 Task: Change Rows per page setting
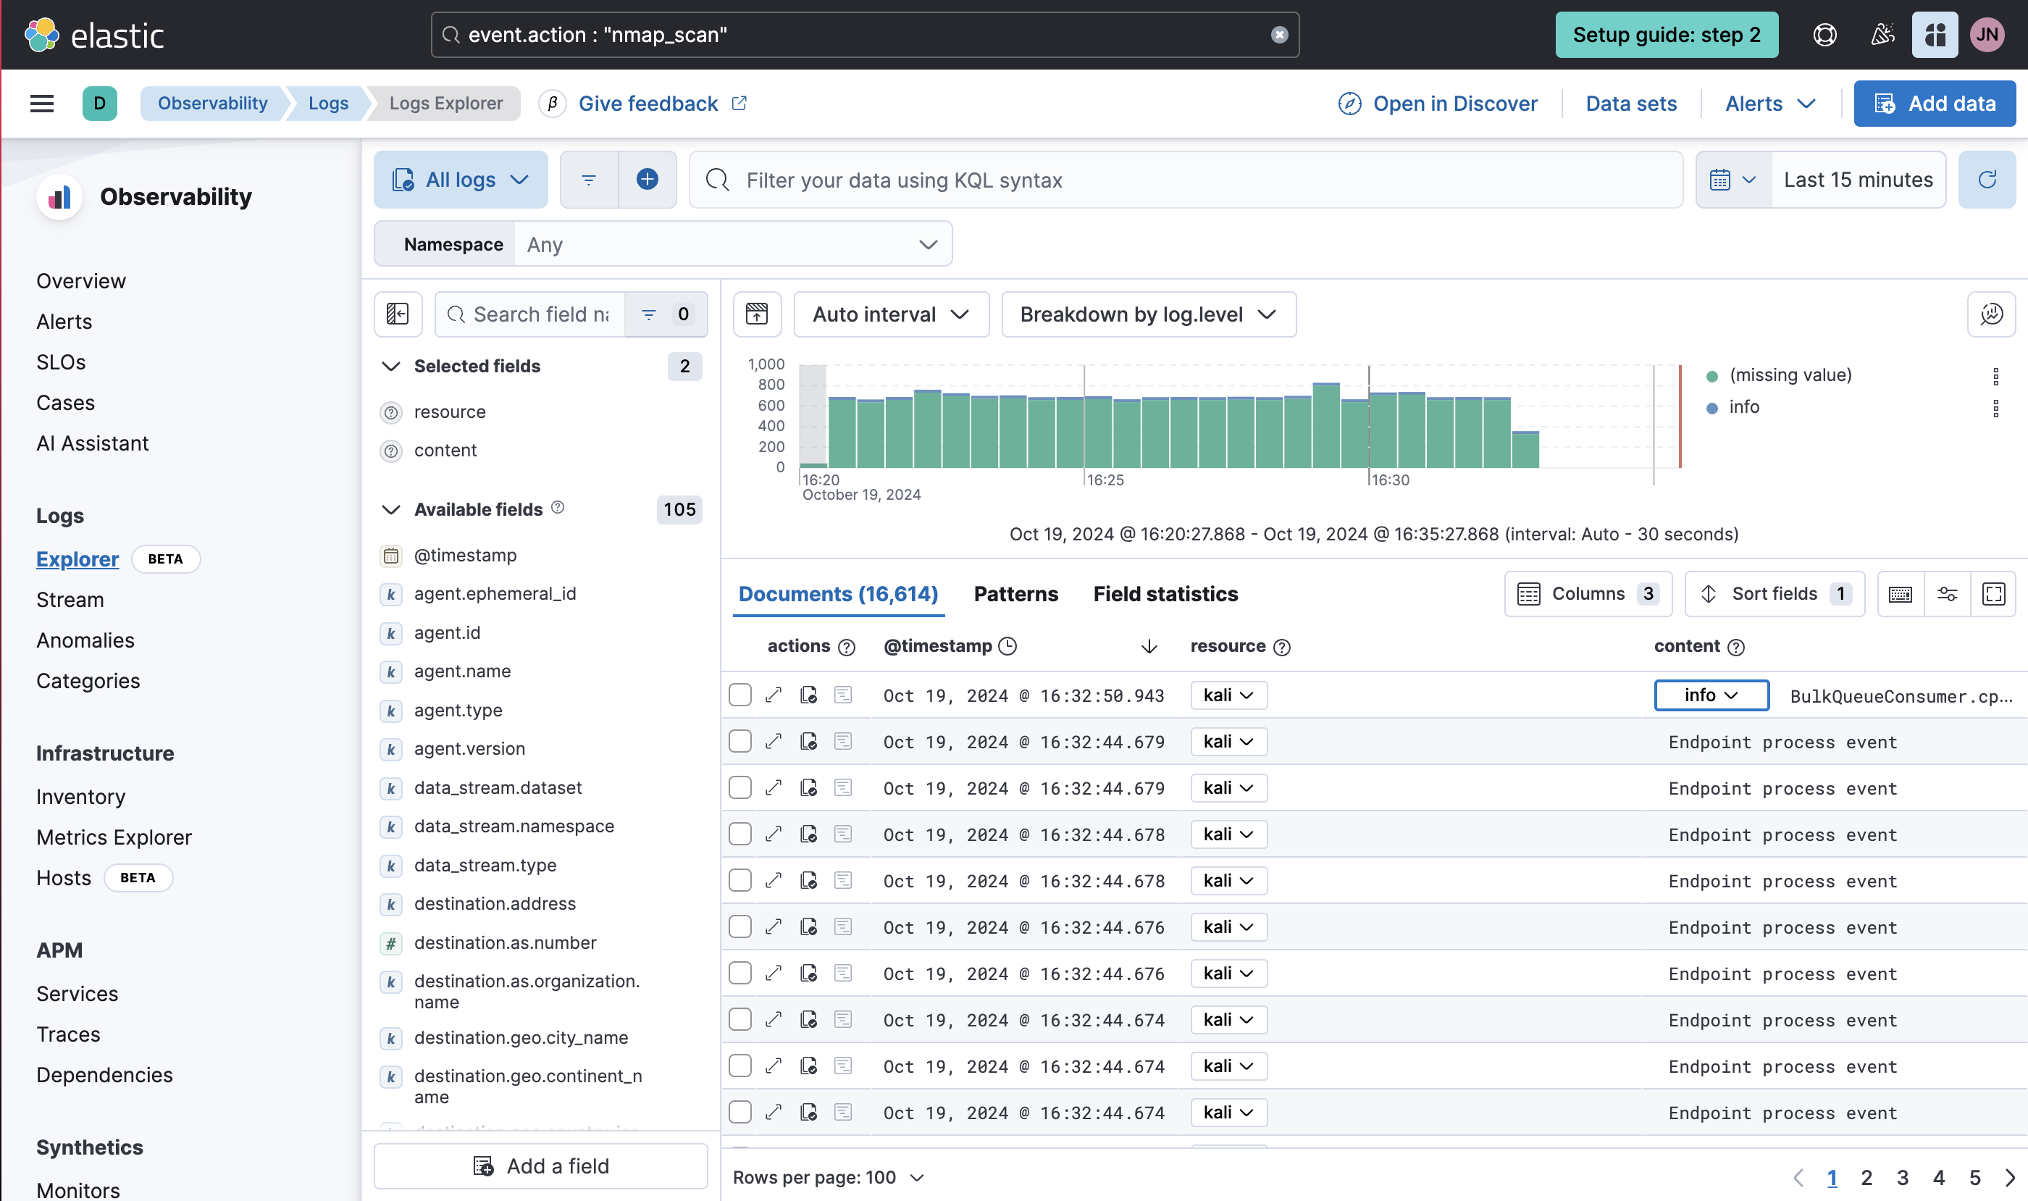point(829,1178)
